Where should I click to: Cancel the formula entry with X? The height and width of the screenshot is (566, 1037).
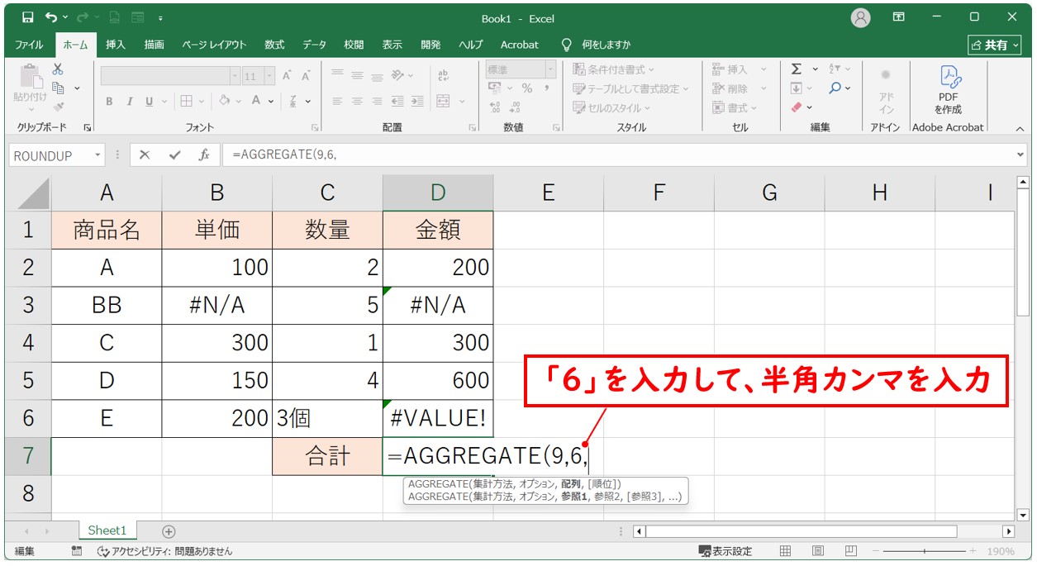[145, 155]
